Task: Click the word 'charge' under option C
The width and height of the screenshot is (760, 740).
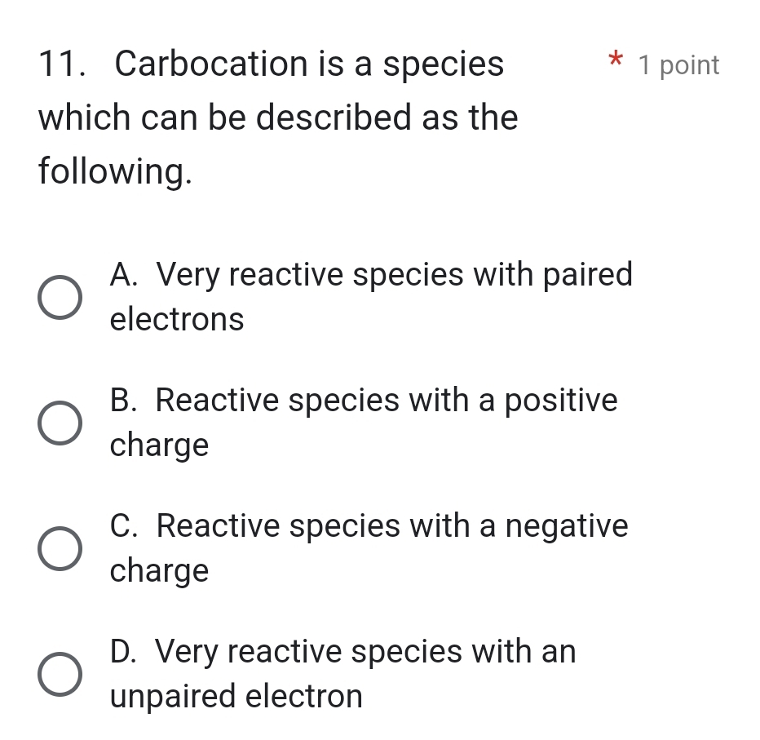Action: [160, 571]
